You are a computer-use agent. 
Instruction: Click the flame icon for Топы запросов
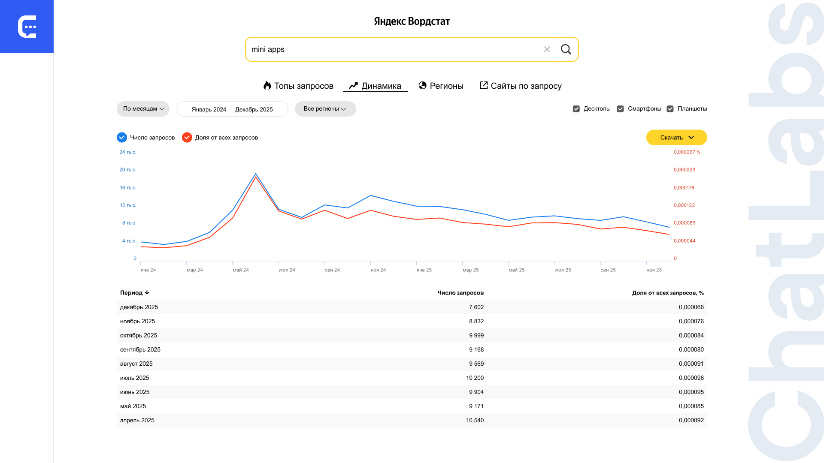tap(267, 86)
